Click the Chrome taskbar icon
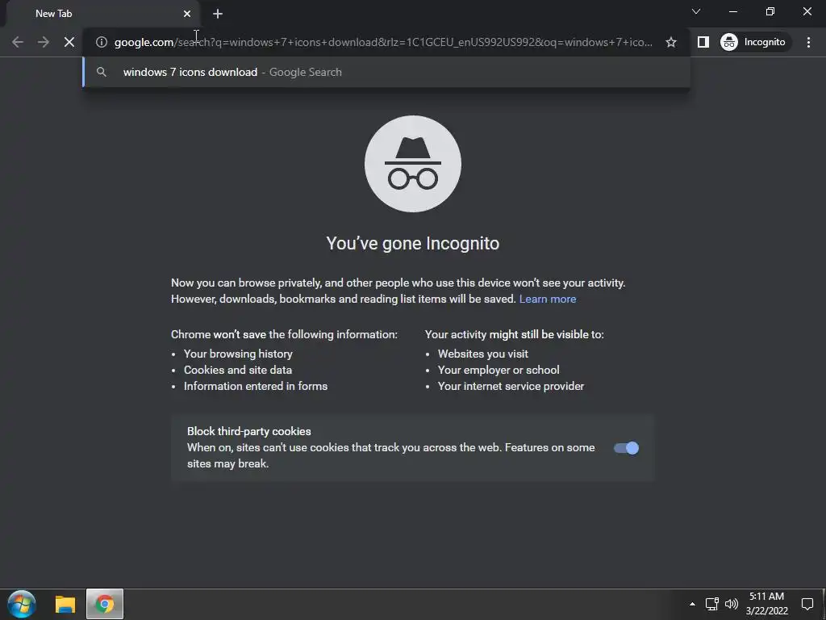 coord(105,604)
